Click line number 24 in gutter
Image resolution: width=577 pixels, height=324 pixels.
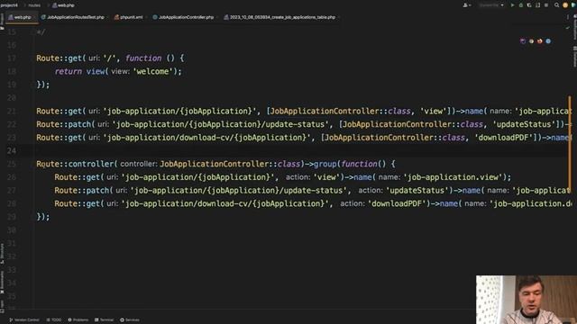pos(12,150)
